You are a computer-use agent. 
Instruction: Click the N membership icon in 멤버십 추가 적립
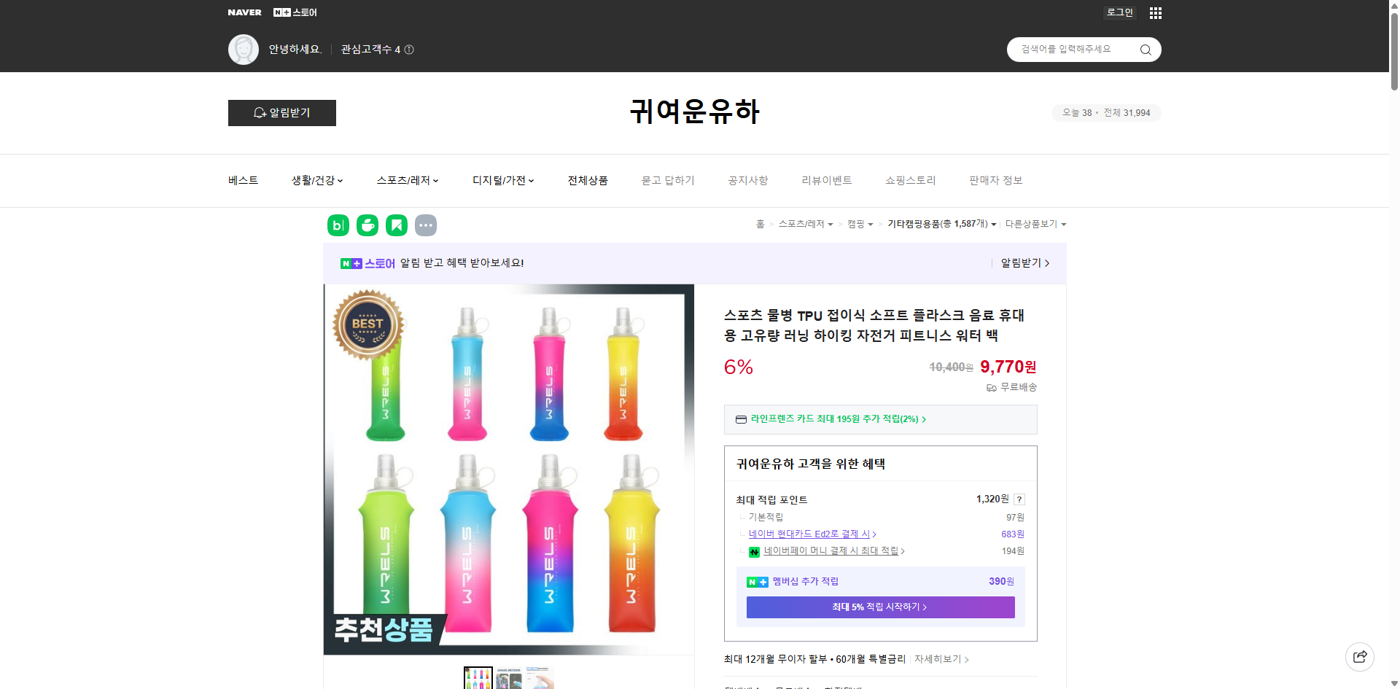[756, 582]
